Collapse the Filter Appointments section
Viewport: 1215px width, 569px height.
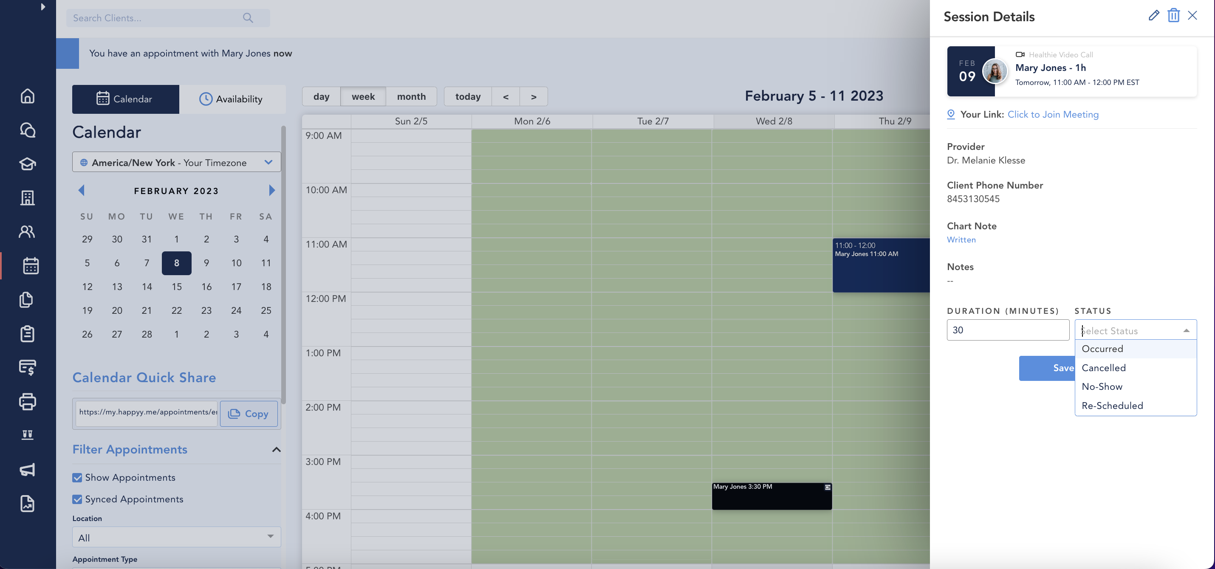coord(277,450)
